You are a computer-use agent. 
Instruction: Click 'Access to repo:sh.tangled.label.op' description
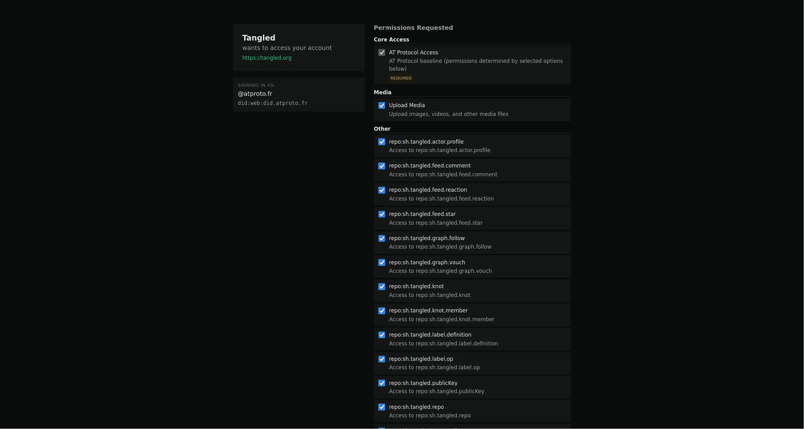tap(434, 367)
